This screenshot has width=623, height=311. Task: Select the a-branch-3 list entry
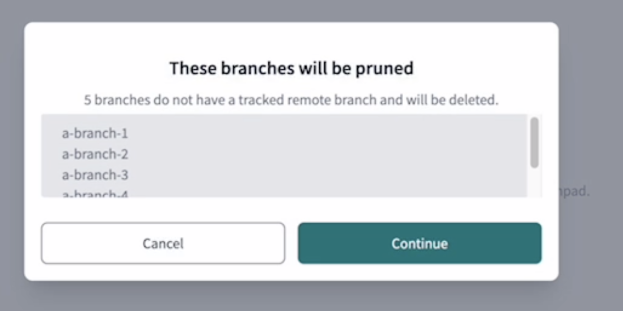95,175
